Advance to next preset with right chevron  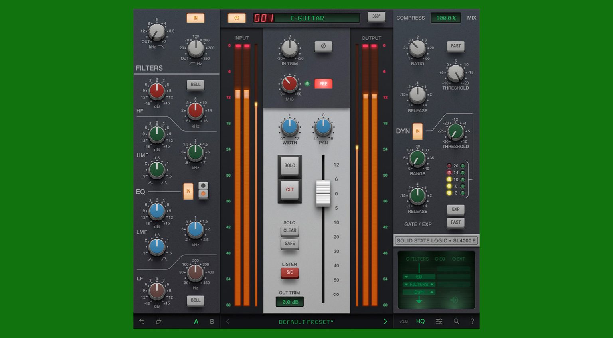(x=385, y=321)
